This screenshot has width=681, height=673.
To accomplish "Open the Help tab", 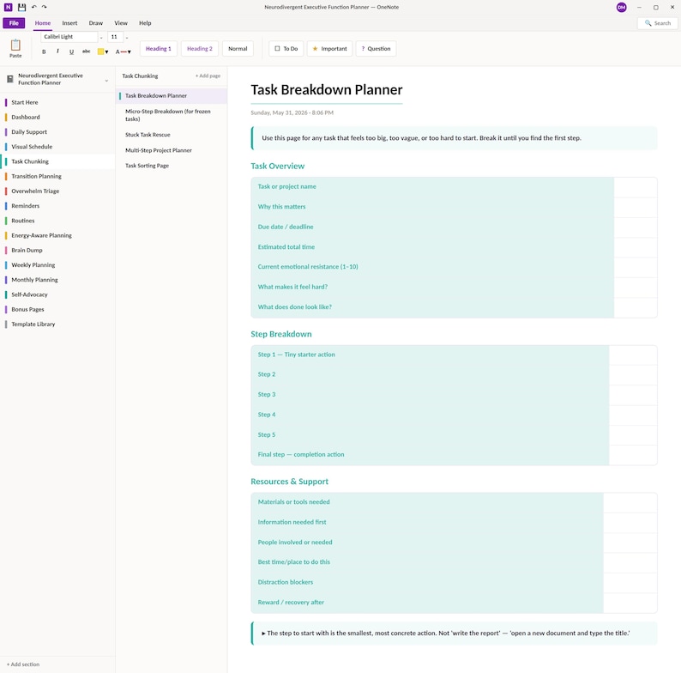I will pyautogui.click(x=145, y=23).
